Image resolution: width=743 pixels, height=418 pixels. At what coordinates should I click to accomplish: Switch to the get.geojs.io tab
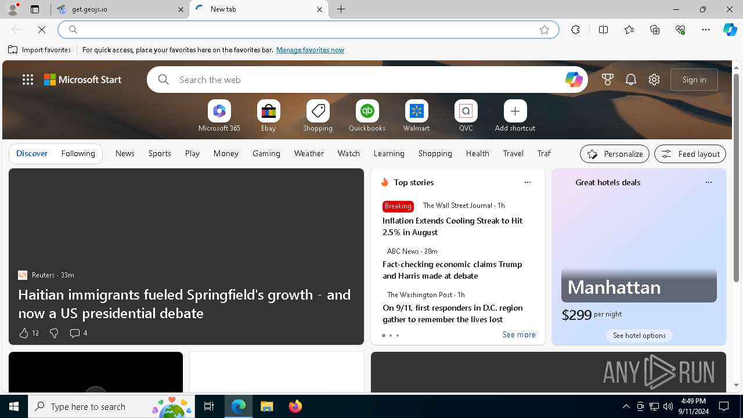[120, 9]
